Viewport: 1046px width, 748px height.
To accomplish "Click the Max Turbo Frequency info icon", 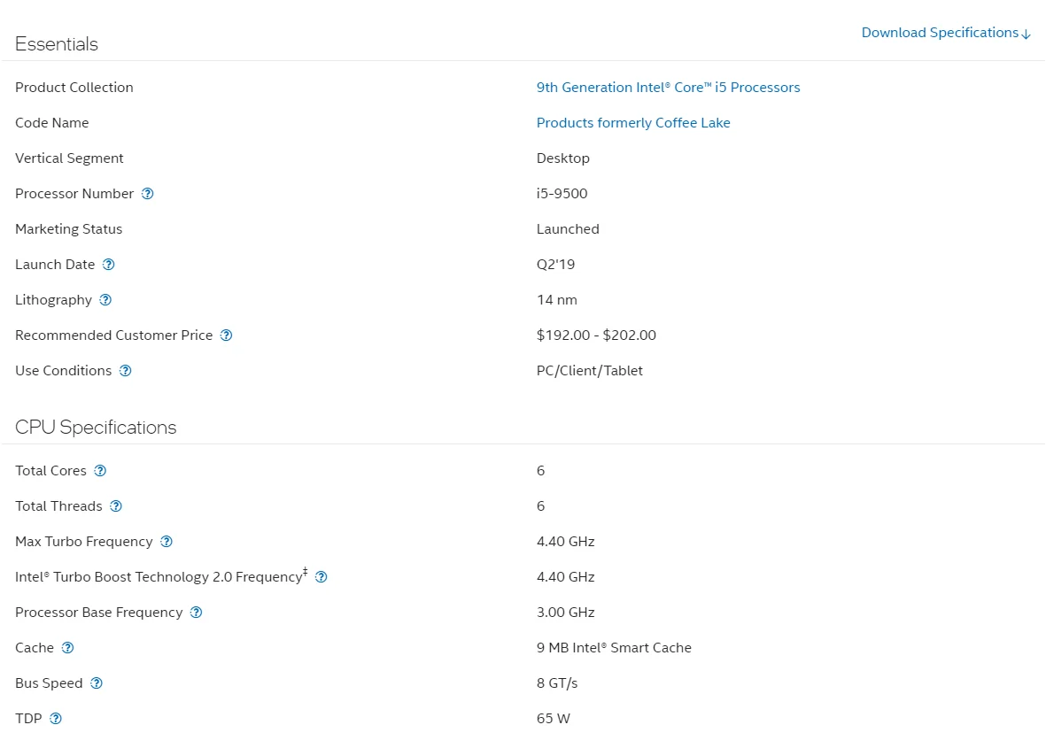I will [x=167, y=542].
